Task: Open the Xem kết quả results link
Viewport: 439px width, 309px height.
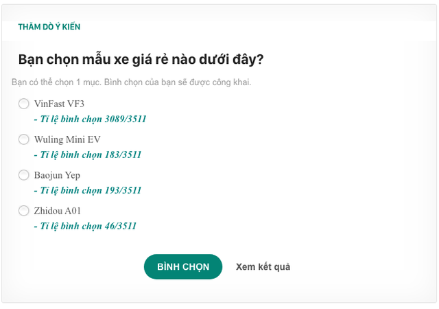Action: click(x=263, y=266)
